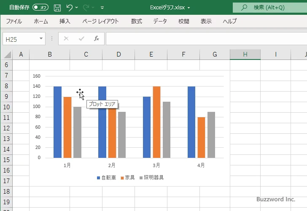Select column C header

pyautogui.click(x=86, y=54)
